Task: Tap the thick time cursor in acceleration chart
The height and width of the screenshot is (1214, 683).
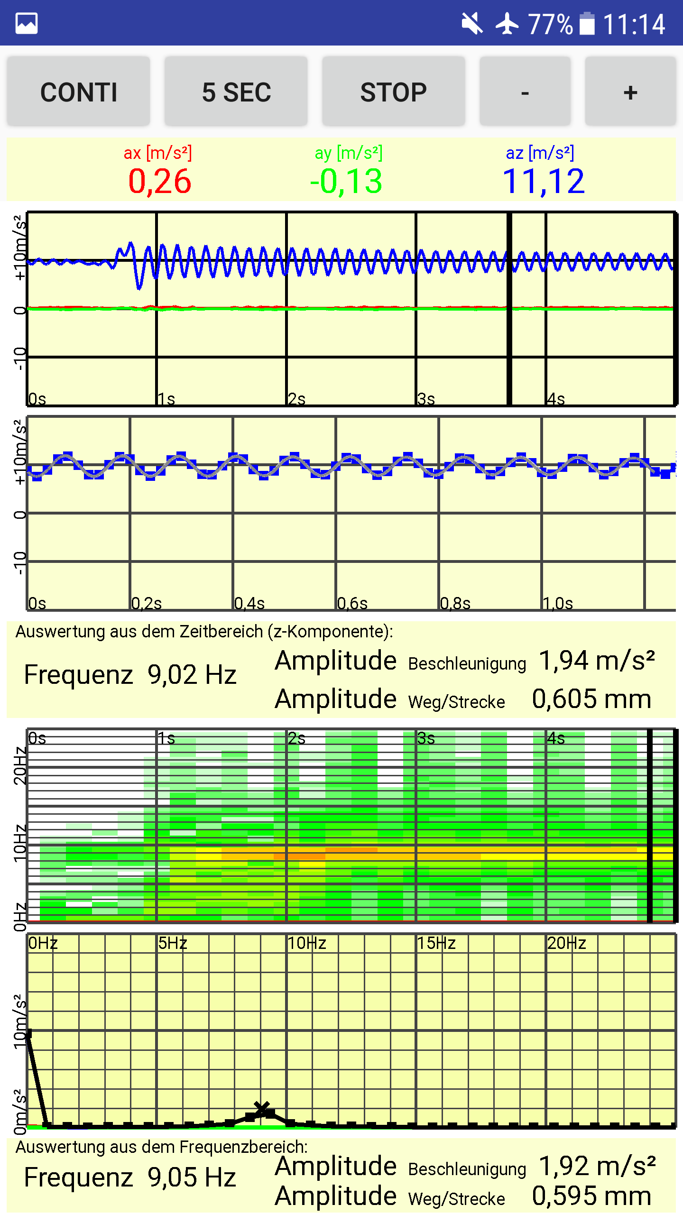Action: tap(509, 308)
